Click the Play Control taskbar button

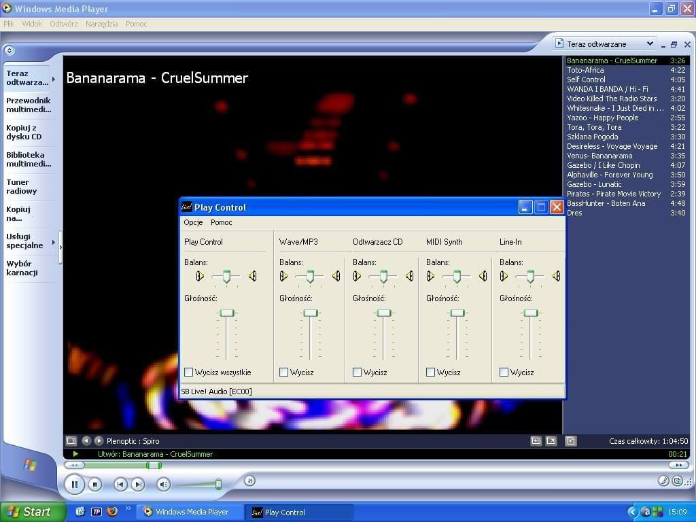(299, 512)
